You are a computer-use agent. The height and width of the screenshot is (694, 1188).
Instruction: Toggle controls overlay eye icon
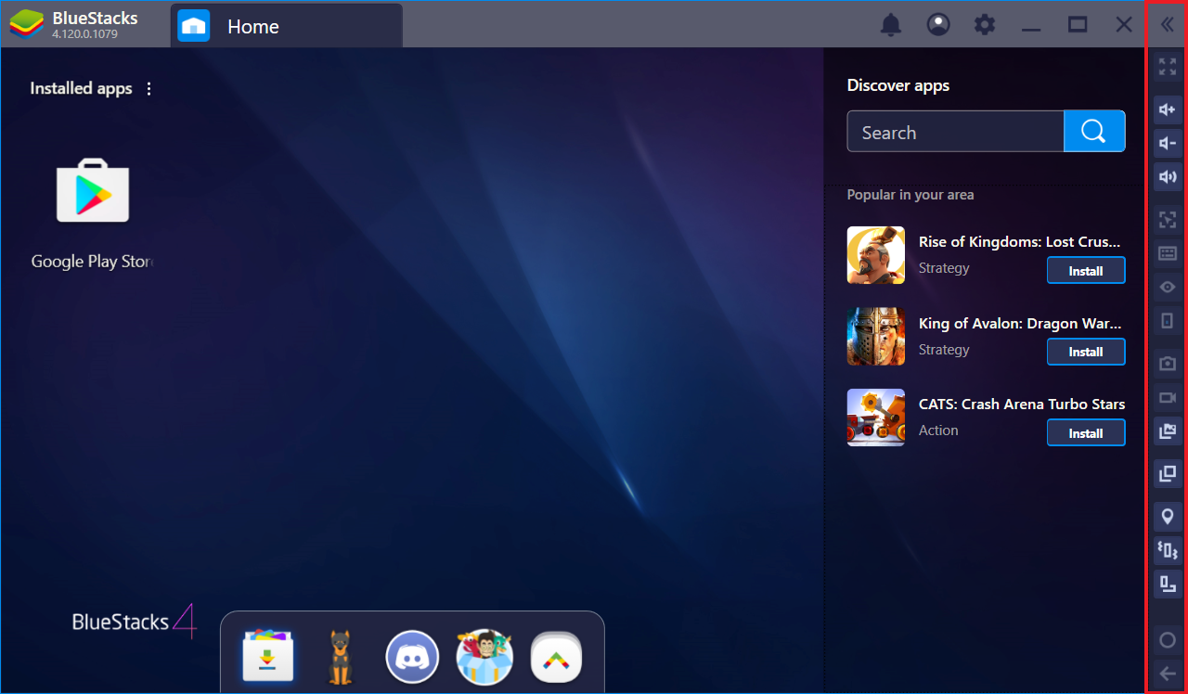point(1168,287)
